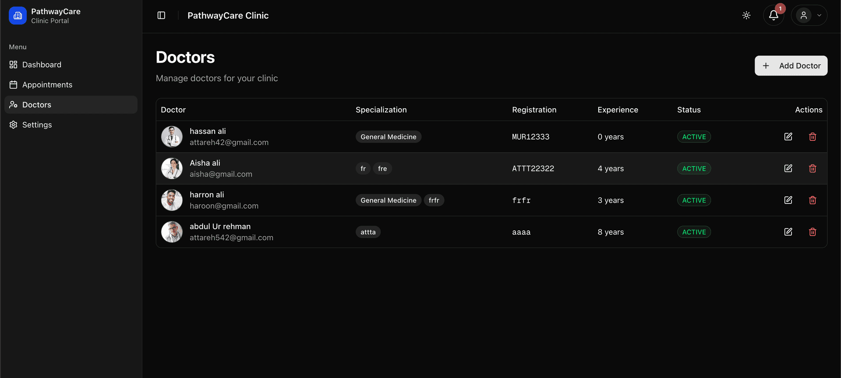Go to Dashboard in sidebar
841x378 pixels.
click(71, 64)
